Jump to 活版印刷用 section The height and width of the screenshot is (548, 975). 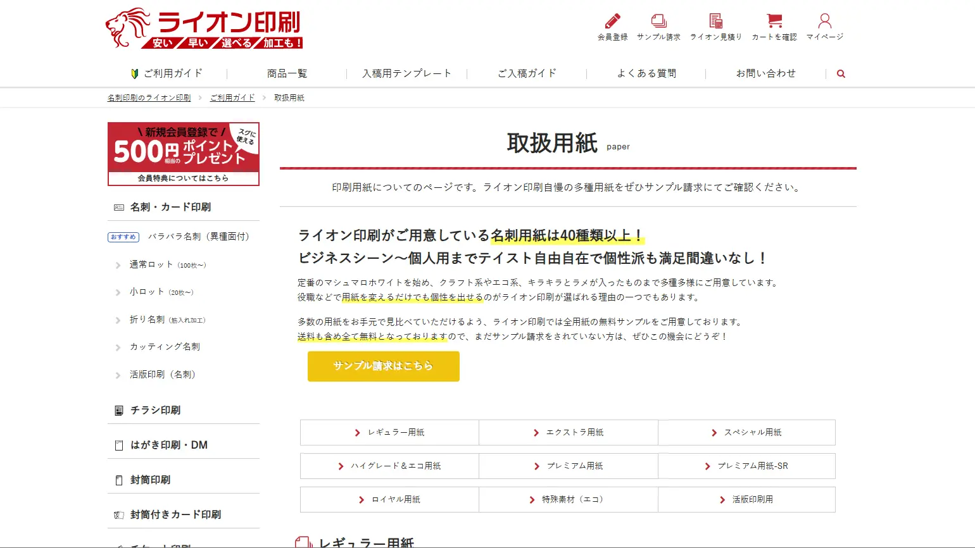(x=747, y=500)
